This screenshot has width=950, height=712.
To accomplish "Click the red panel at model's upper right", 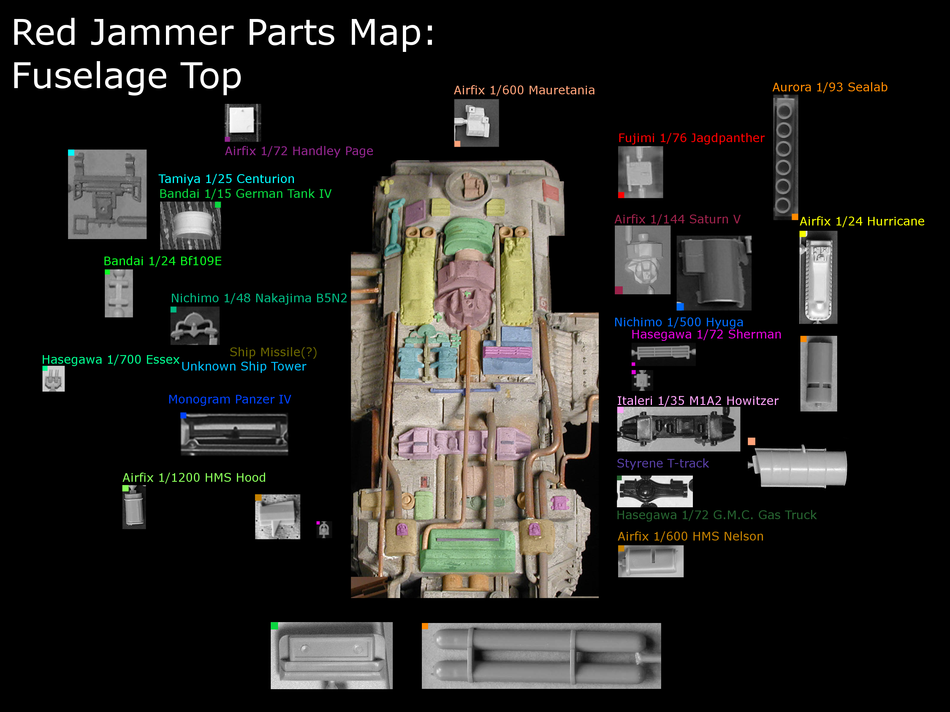I will 551,191.
